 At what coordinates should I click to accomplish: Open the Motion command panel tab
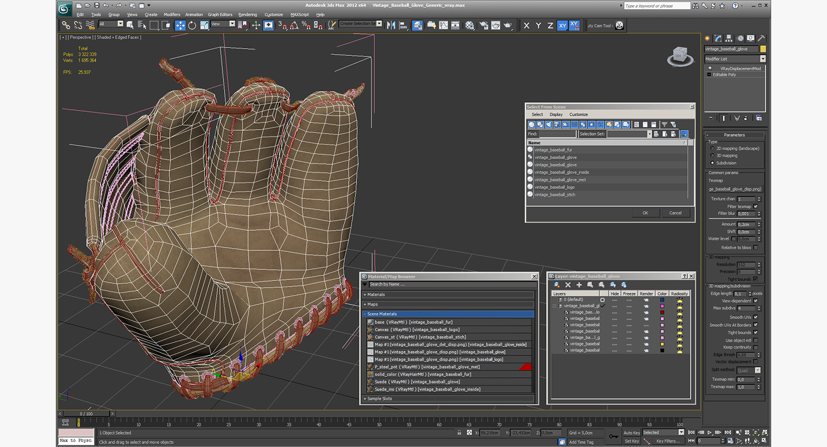[x=740, y=39]
